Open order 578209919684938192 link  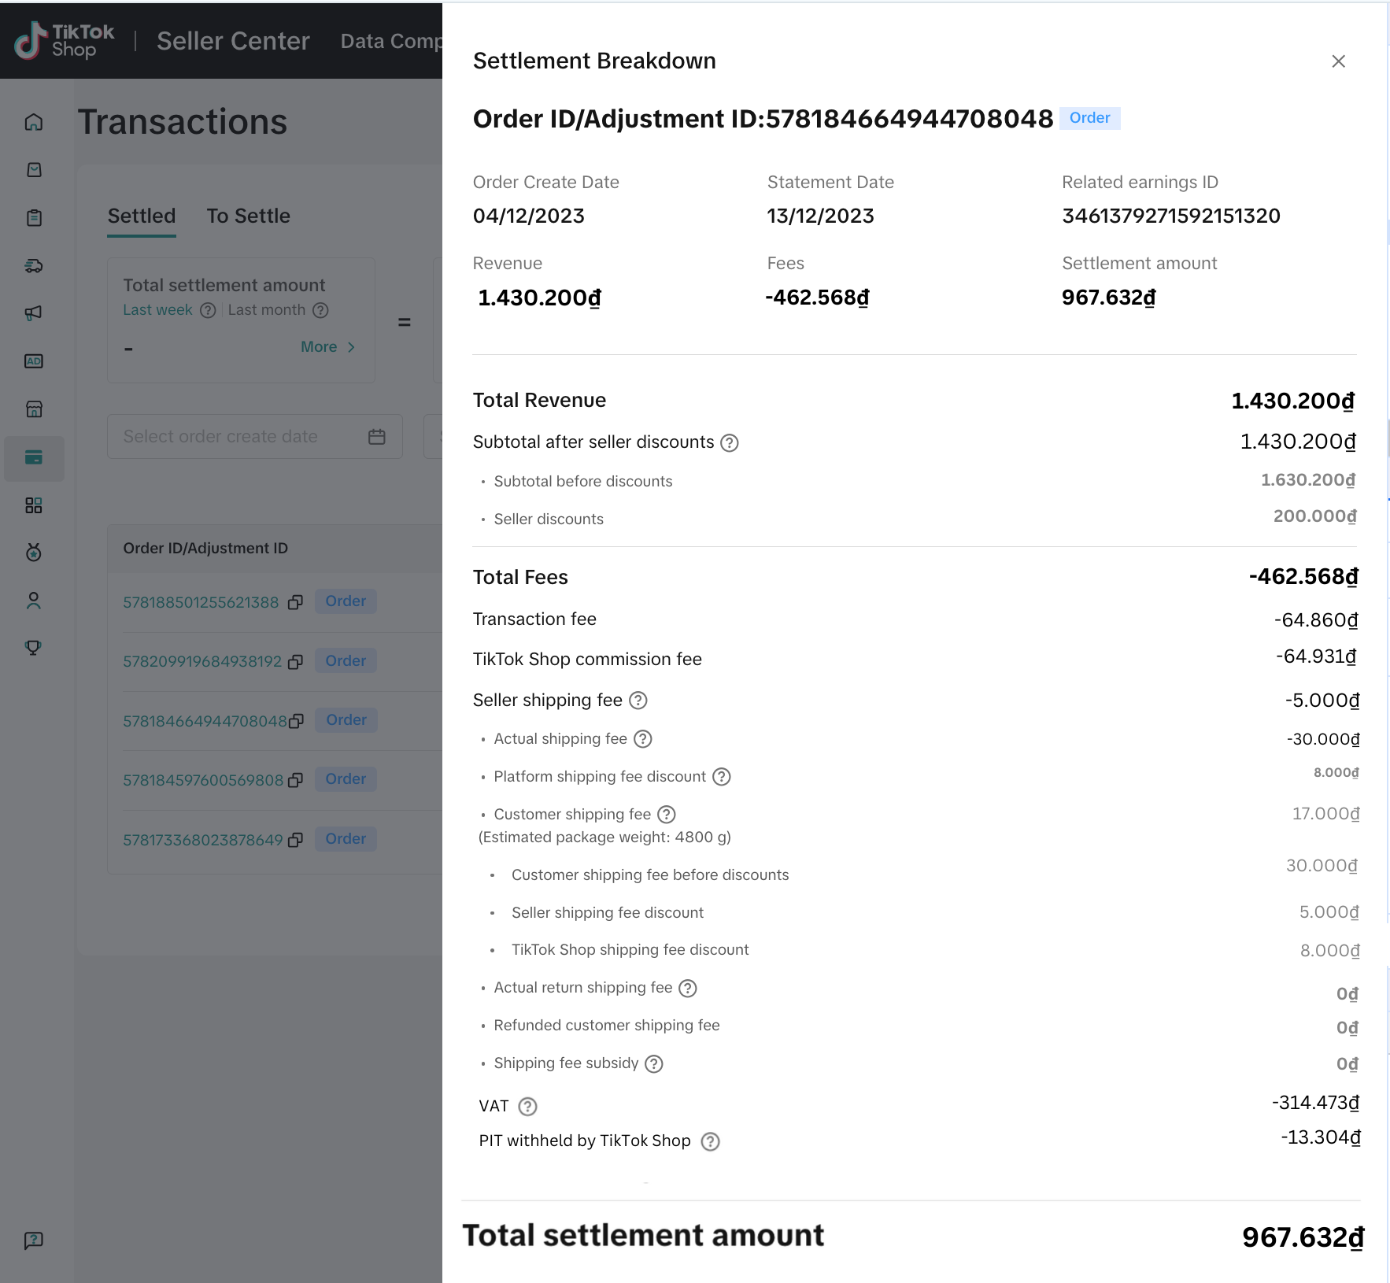coord(202,661)
